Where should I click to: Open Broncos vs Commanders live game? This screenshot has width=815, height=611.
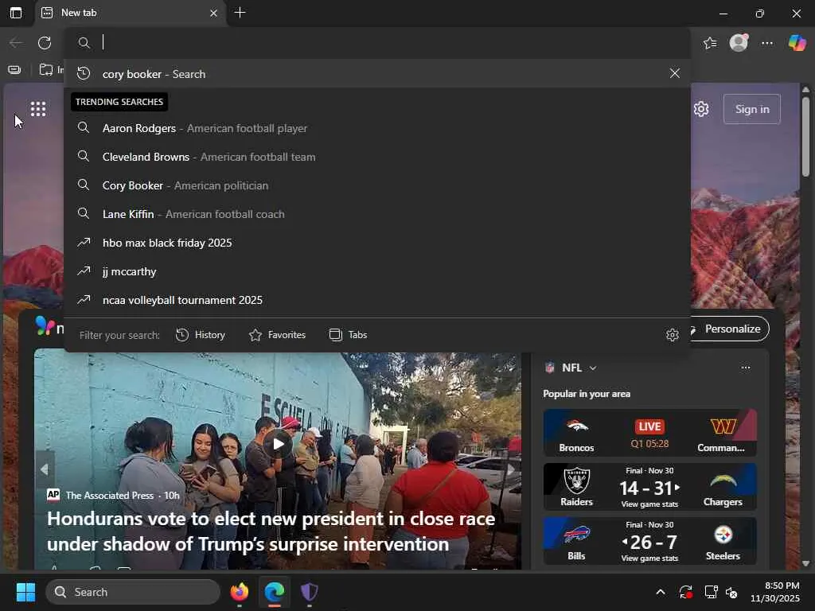tap(649, 433)
